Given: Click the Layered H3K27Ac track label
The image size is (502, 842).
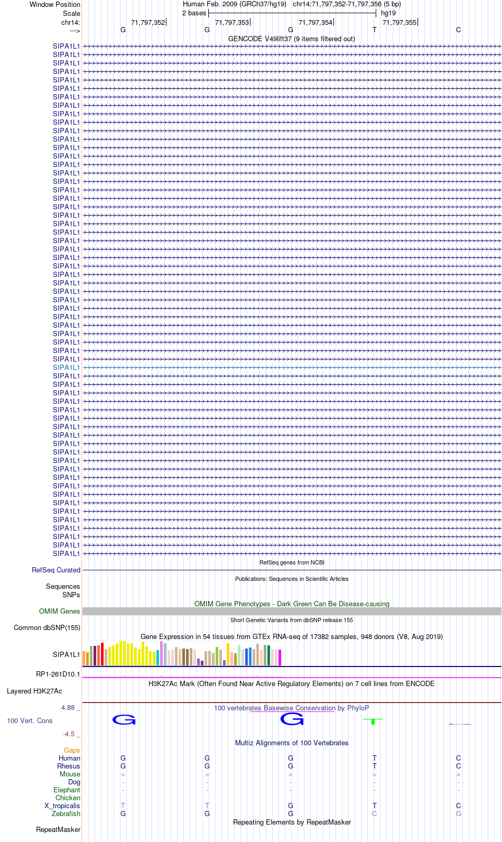Looking at the screenshot, I should coord(34,691).
